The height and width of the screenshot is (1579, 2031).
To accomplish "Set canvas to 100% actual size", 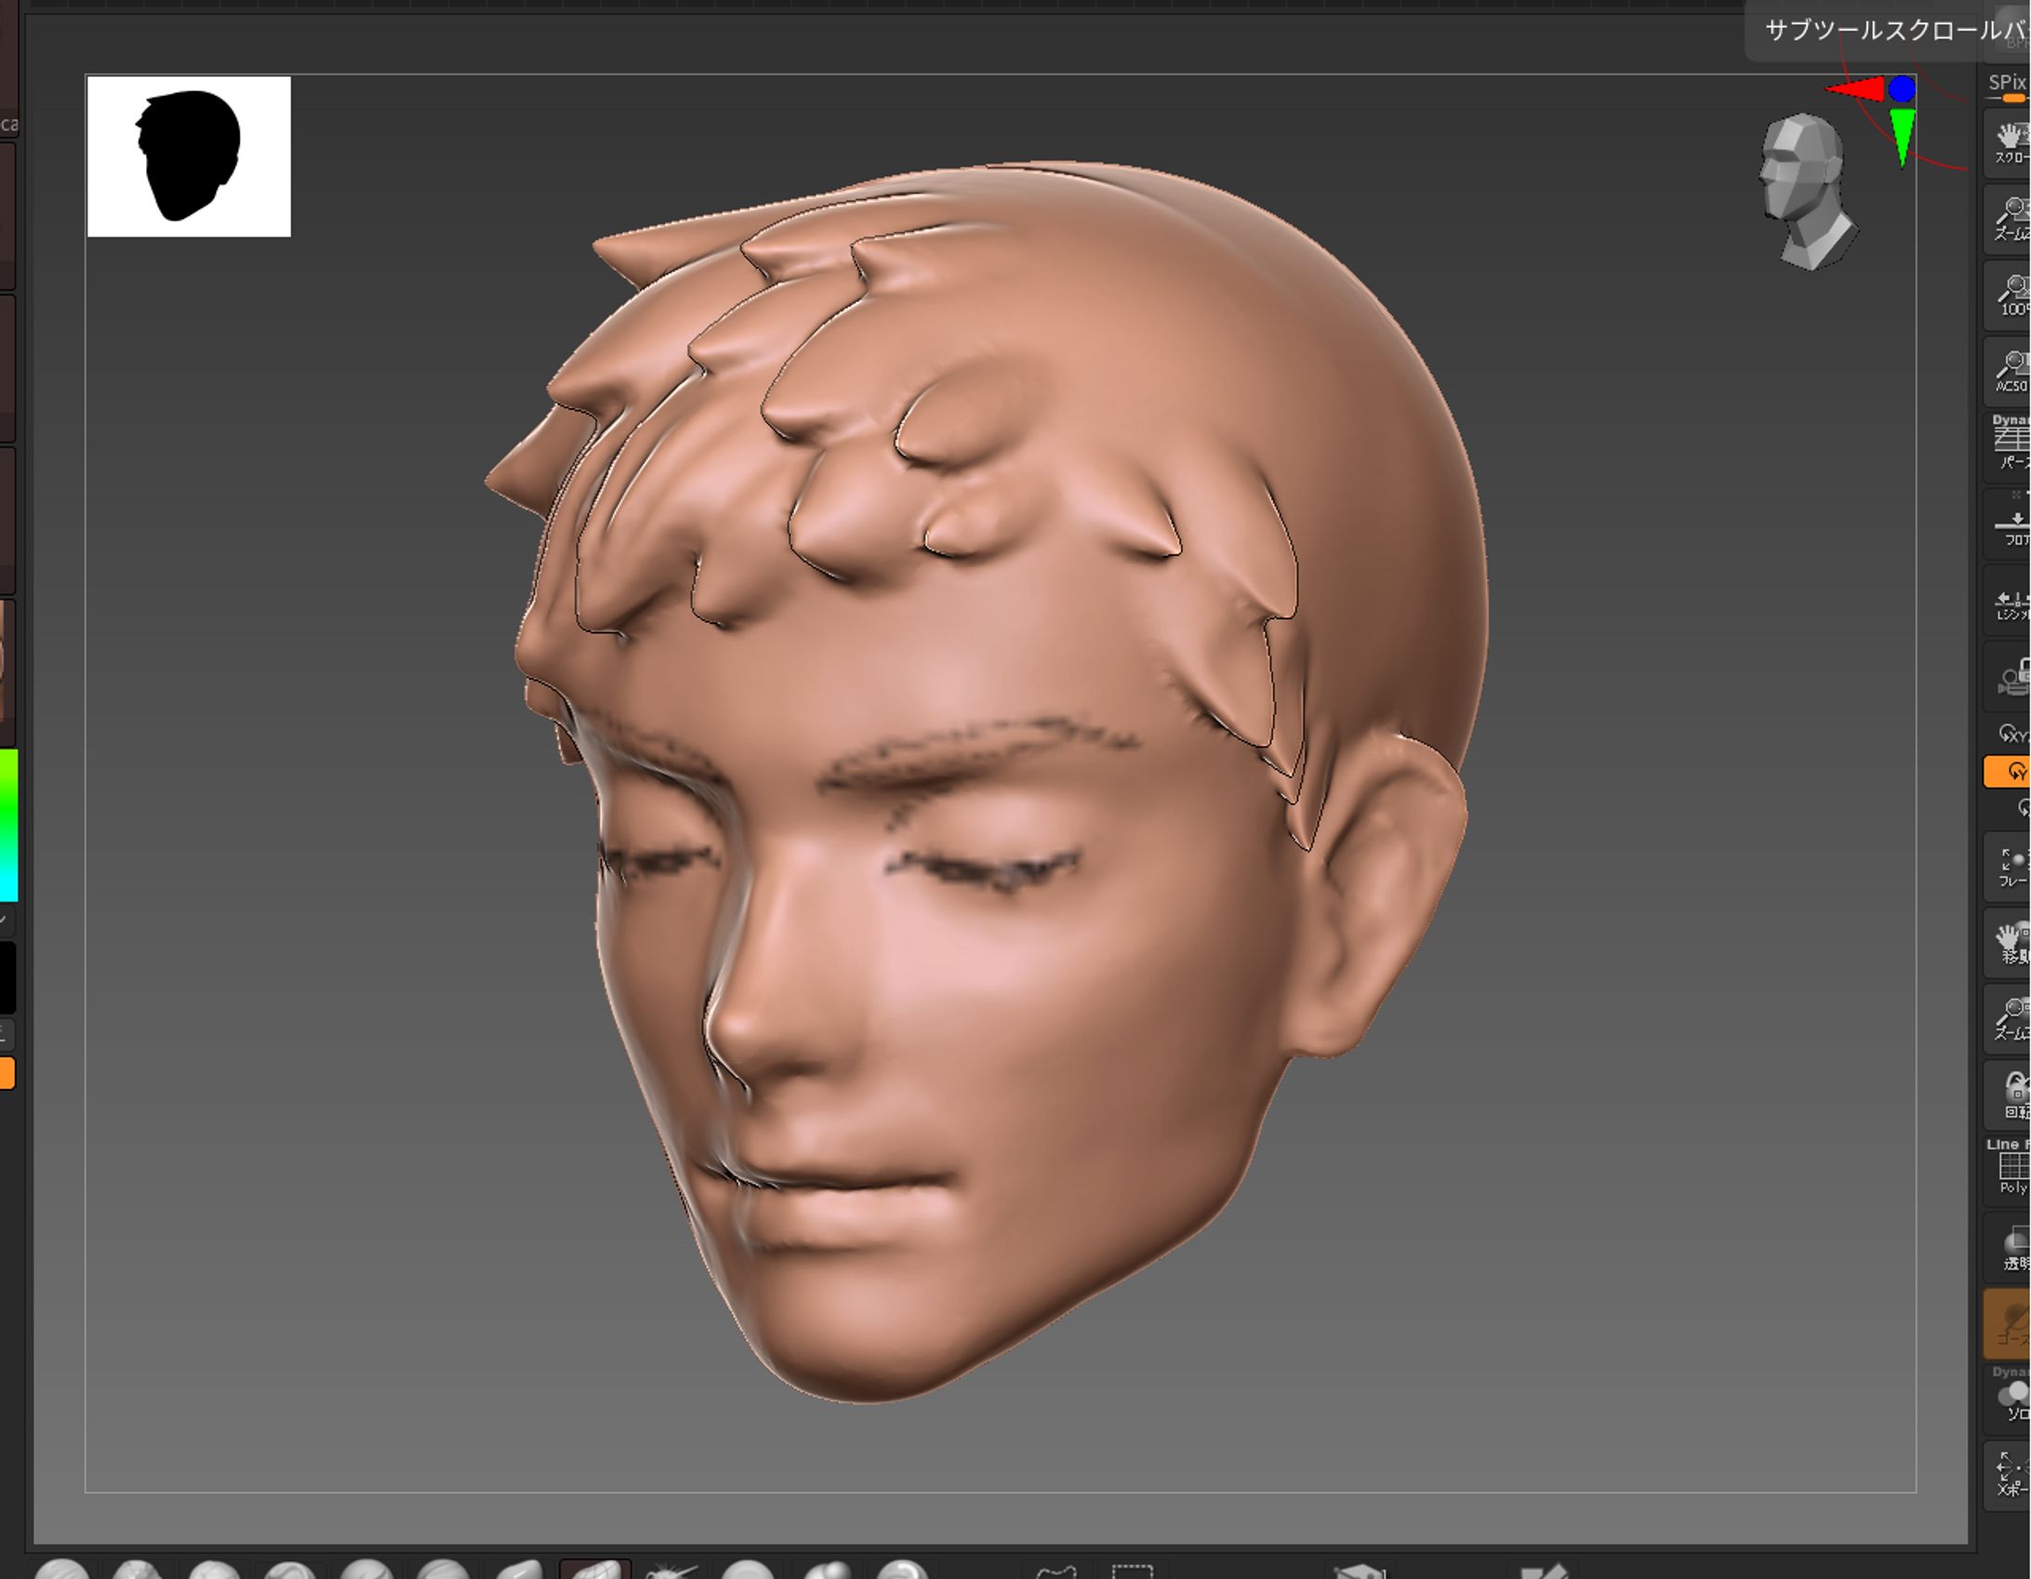I will click(2011, 295).
